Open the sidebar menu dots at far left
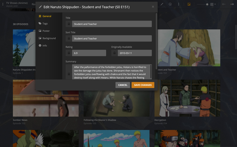237x147 pixels. [x=3, y=4]
